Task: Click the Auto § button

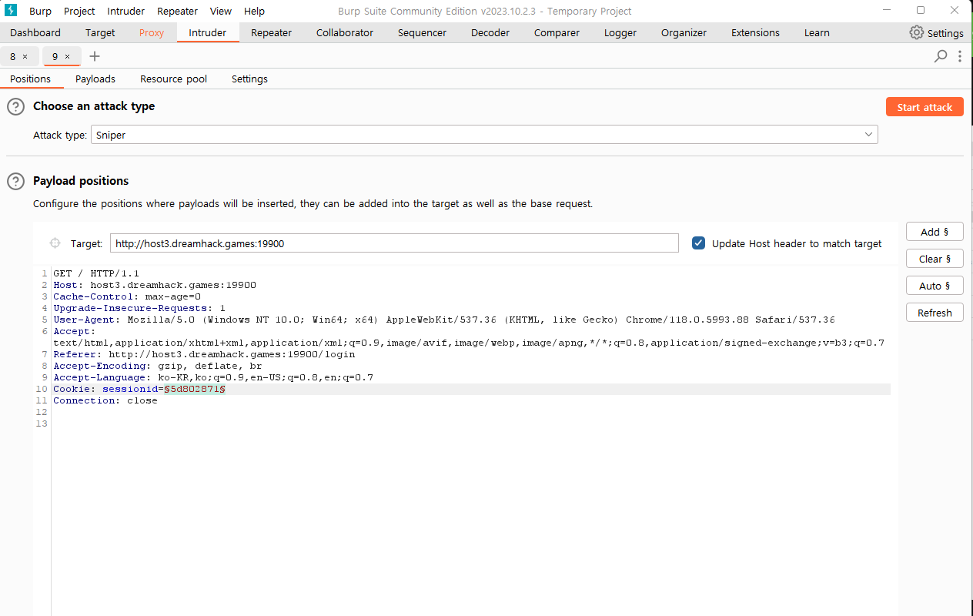Action: (935, 286)
